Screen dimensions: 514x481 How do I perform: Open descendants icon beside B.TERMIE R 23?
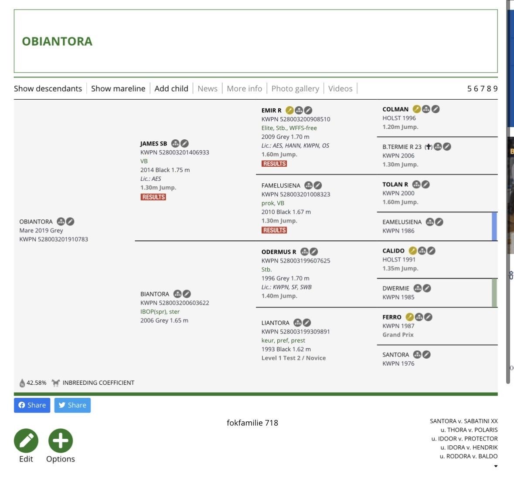coord(438,147)
